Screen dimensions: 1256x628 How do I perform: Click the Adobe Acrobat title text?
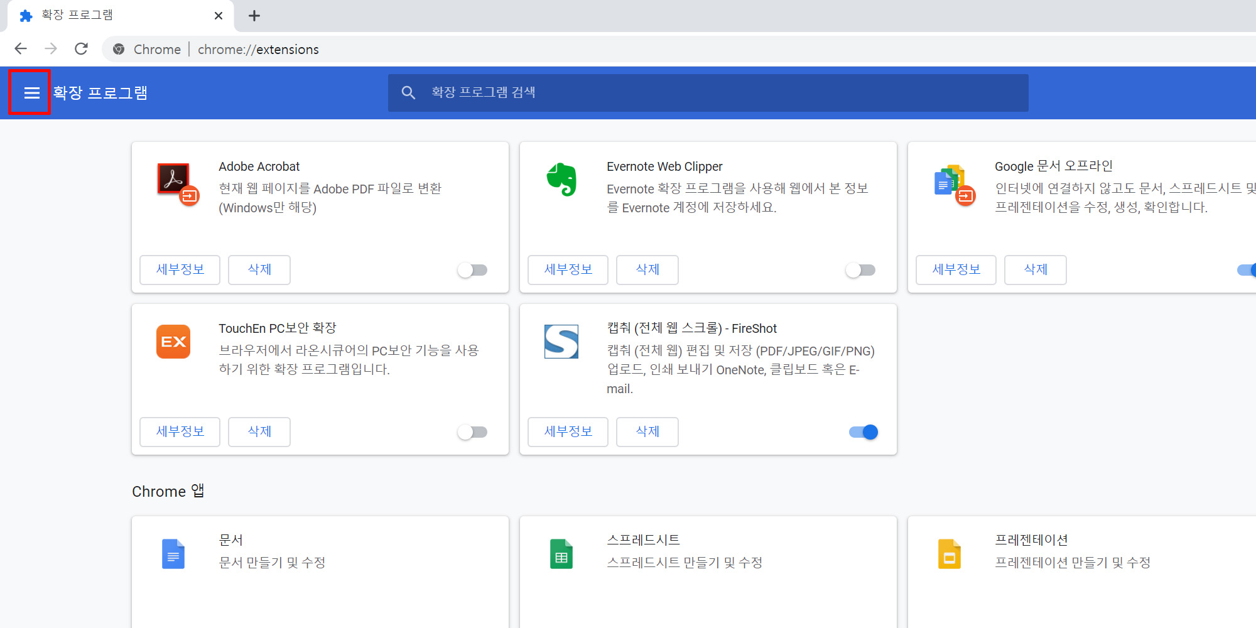click(x=259, y=166)
